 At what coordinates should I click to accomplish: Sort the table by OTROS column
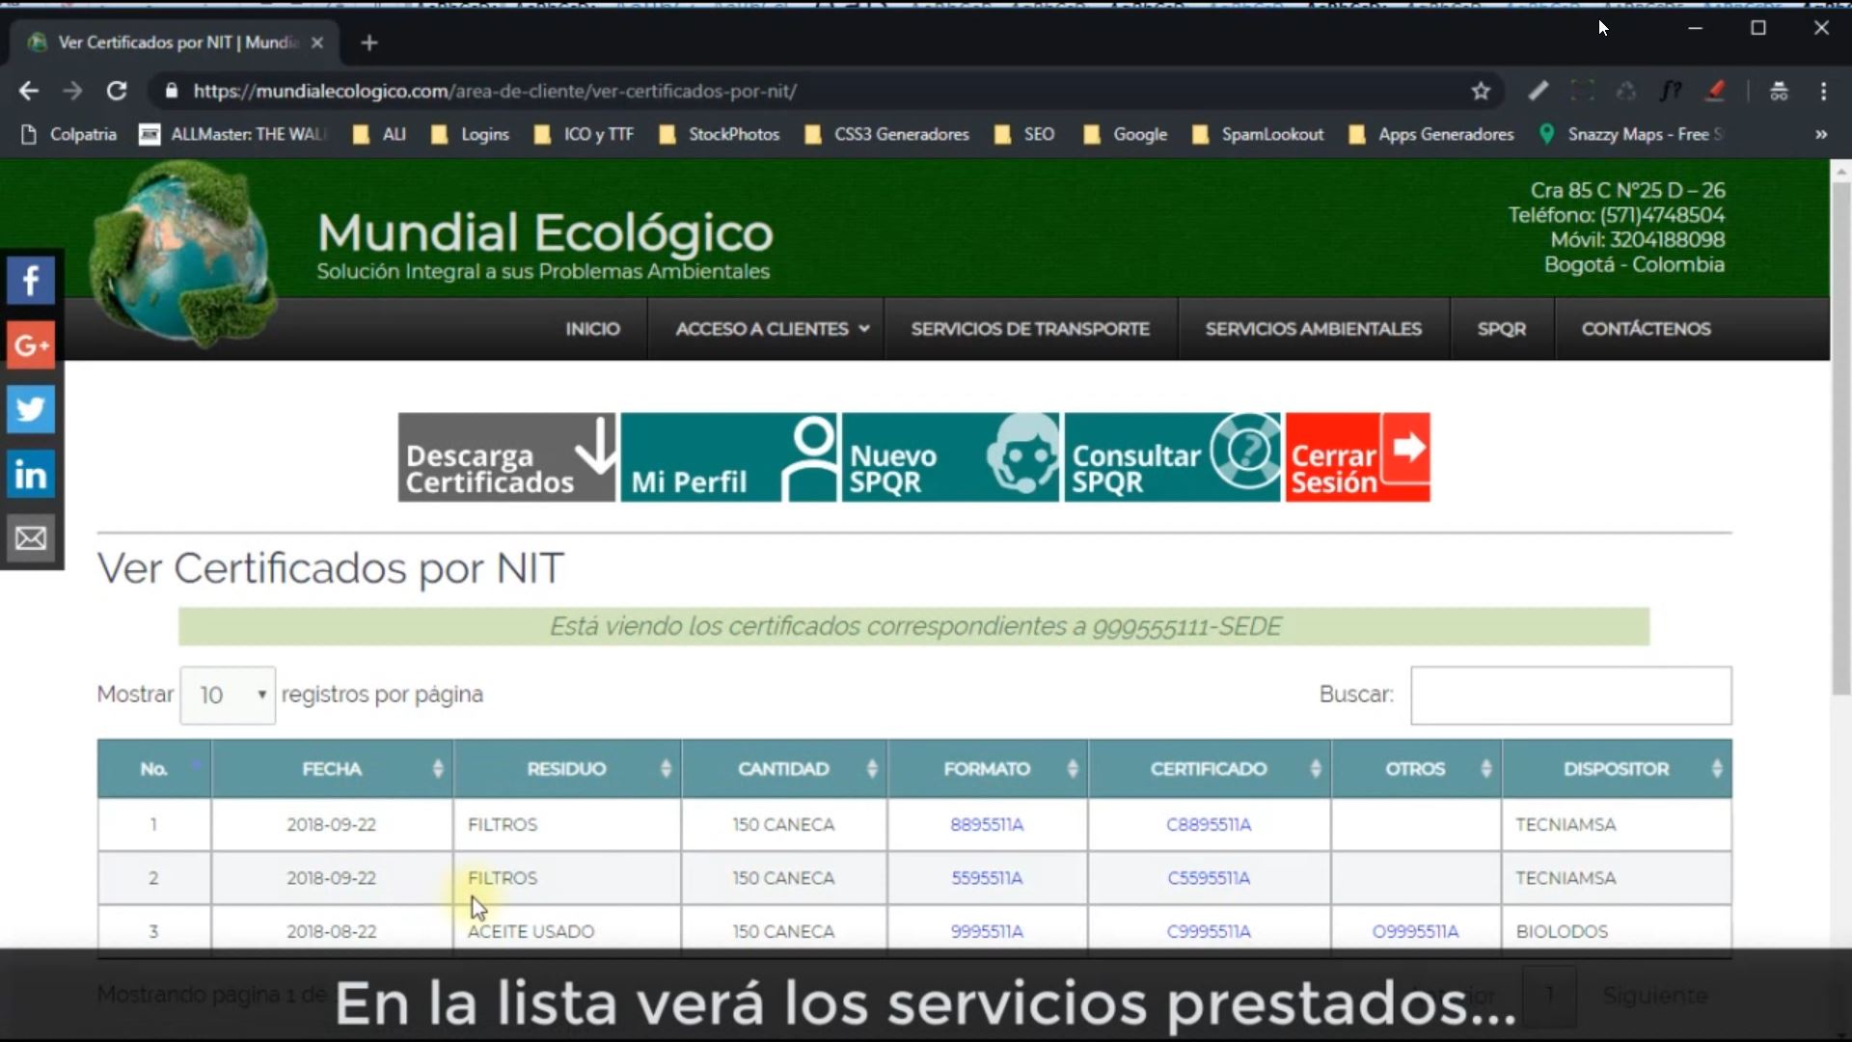tap(1416, 769)
